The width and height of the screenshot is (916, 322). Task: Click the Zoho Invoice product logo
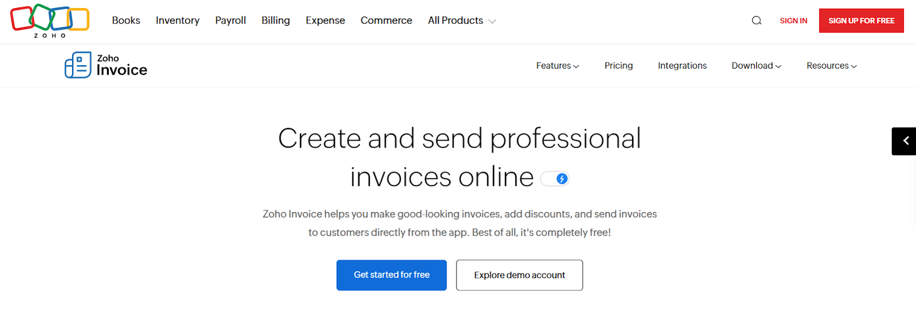tap(106, 65)
